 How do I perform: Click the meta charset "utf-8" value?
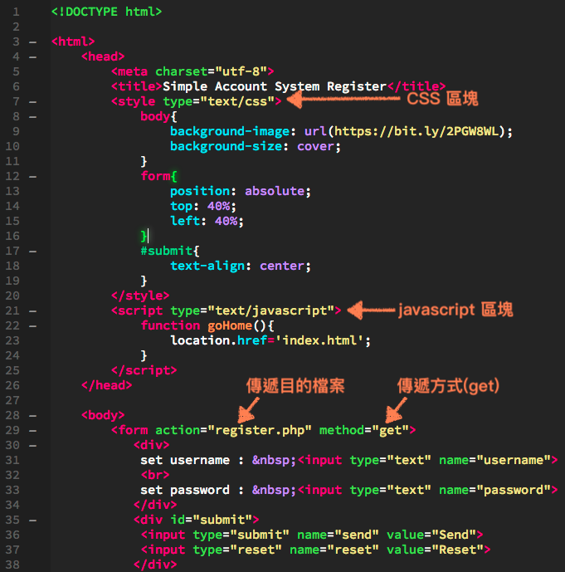point(241,71)
